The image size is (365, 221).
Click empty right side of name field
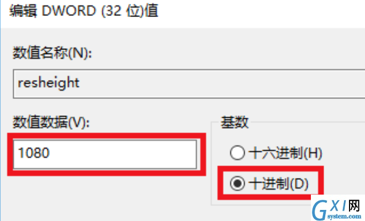(221, 84)
